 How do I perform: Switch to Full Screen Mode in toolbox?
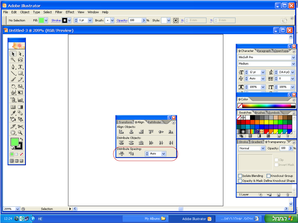[22, 161]
